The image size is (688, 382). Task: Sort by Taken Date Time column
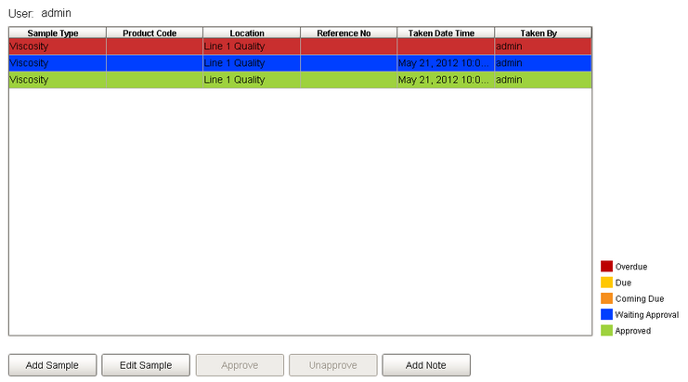(446, 33)
